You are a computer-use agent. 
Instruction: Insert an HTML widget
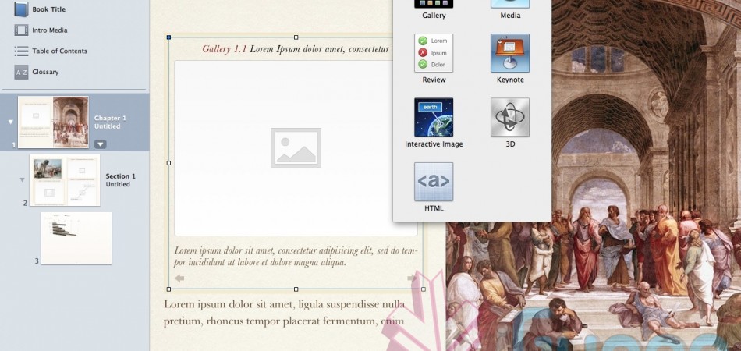(434, 183)
